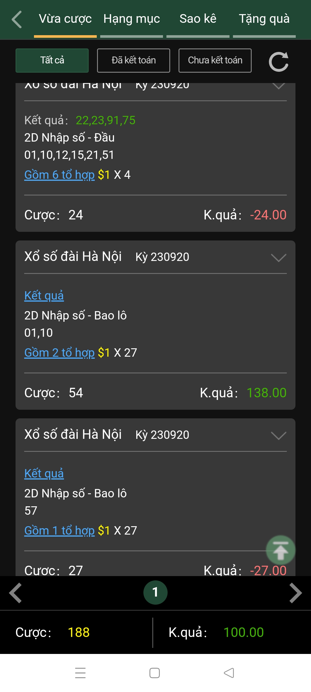Expand the bet card with number 57

pos(278,435)
